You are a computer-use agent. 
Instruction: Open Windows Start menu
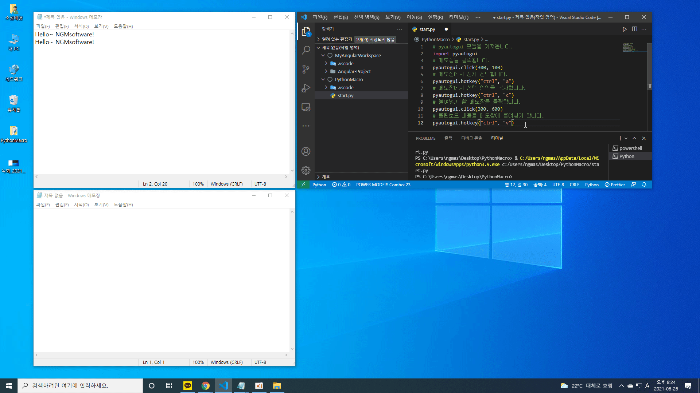coord(9,386)
